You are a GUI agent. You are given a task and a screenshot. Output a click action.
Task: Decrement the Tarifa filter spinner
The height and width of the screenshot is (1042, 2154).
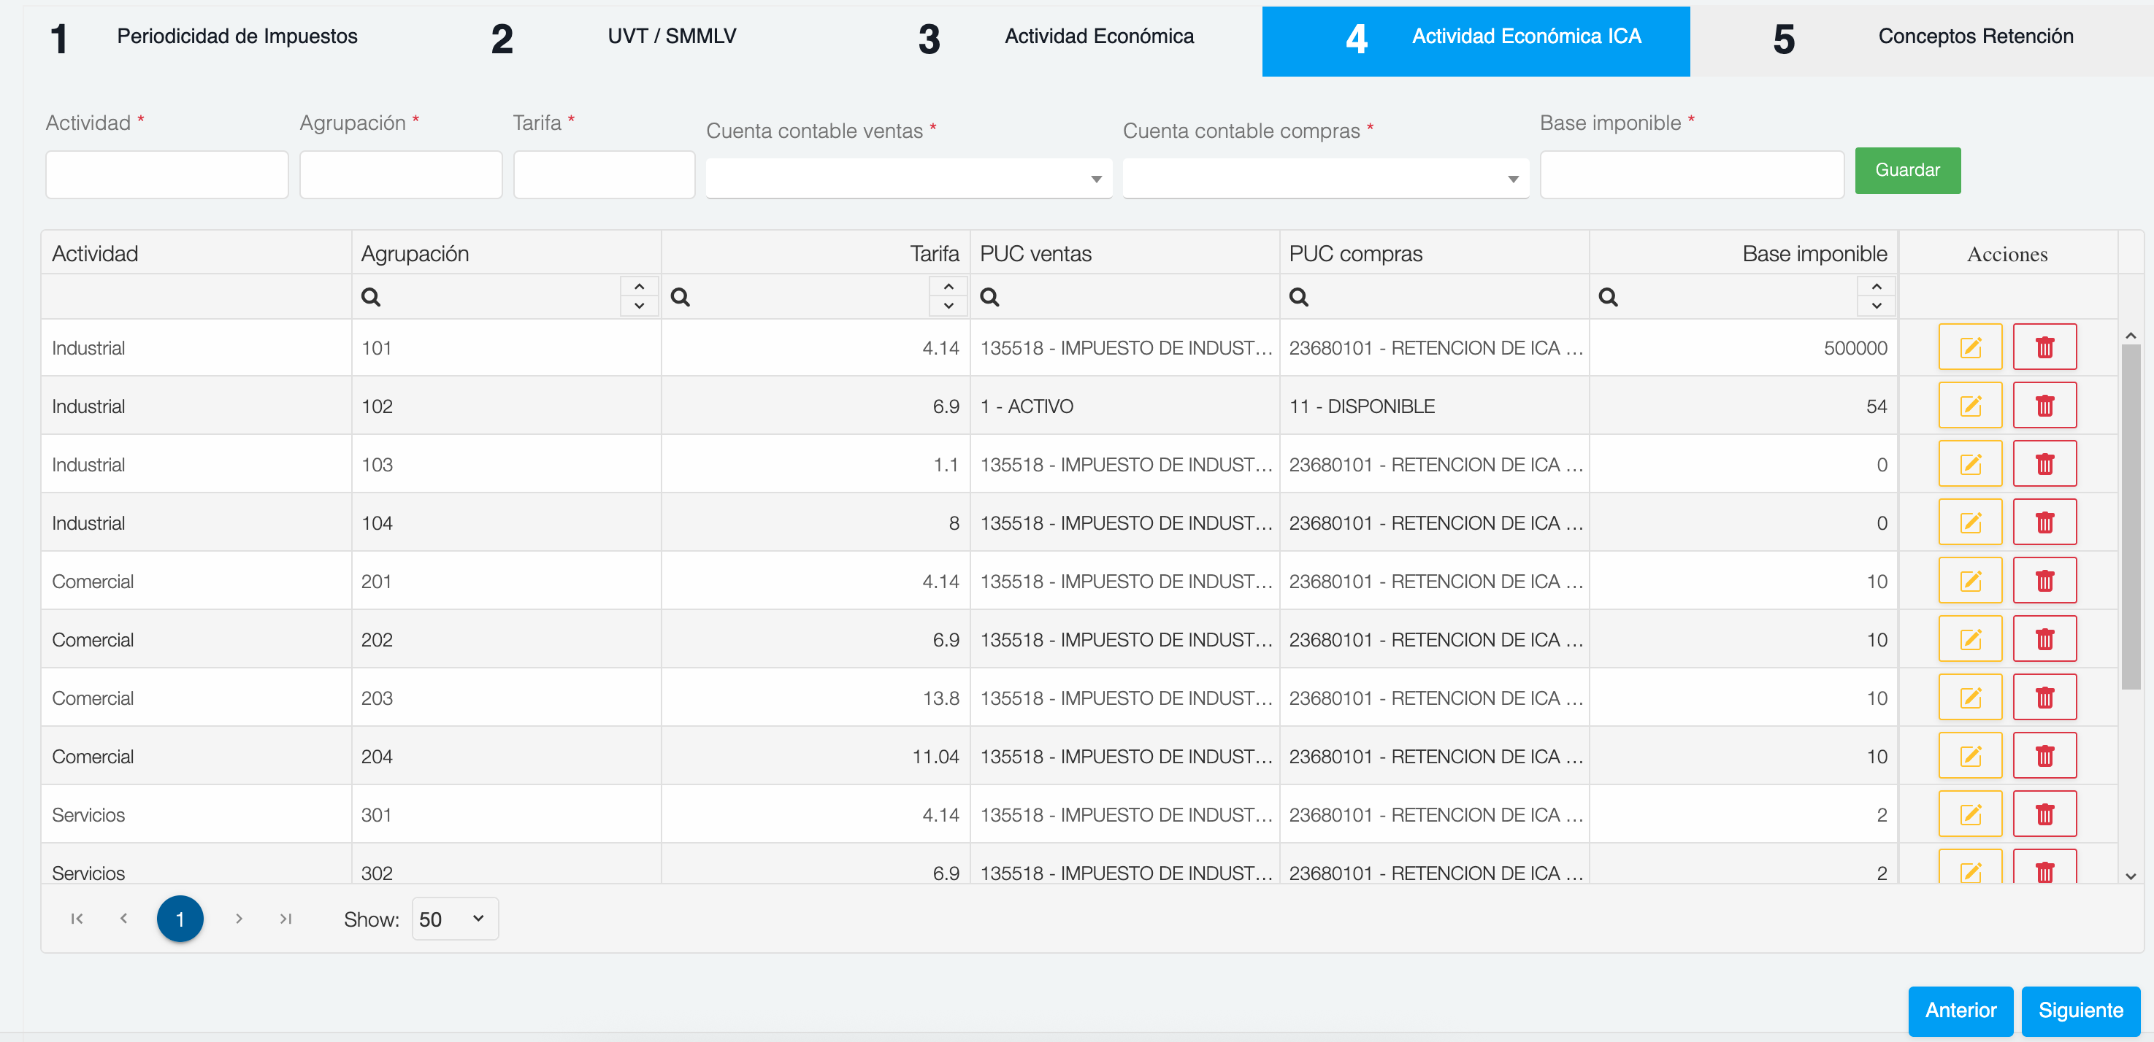(948, 306)
